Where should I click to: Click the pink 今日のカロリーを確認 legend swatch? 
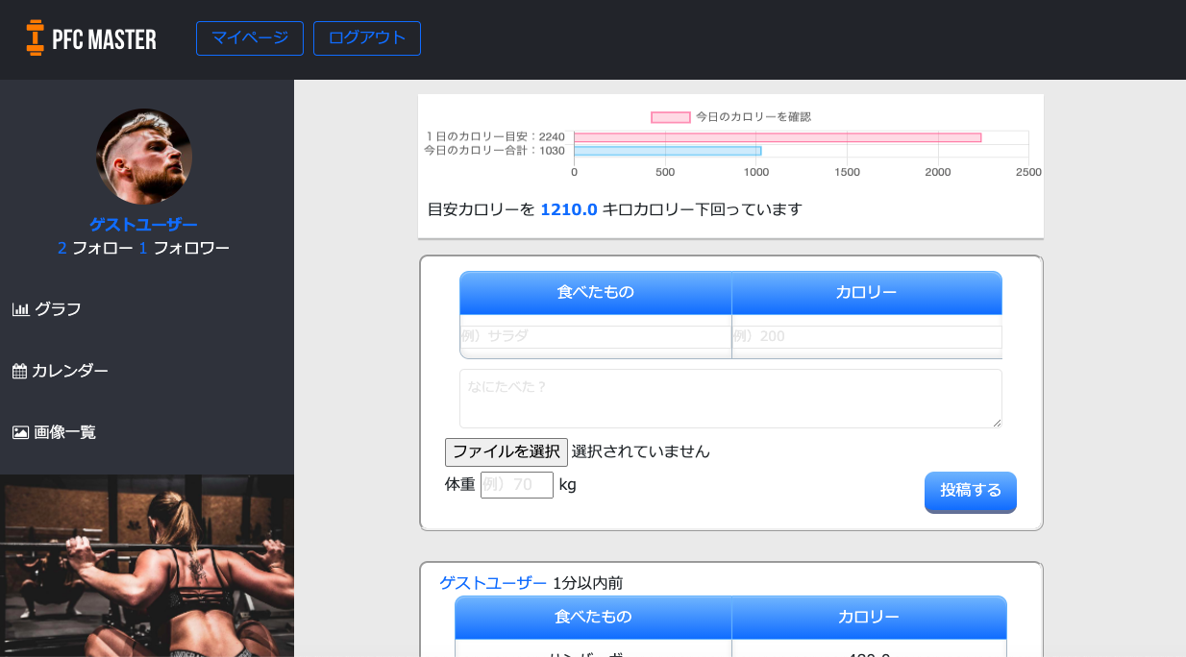click(x=668, y=116)
